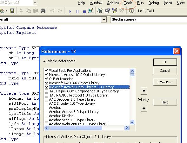Open the Debug menu
The width and height of the screenshot is (187, 143).
(154, 3)
